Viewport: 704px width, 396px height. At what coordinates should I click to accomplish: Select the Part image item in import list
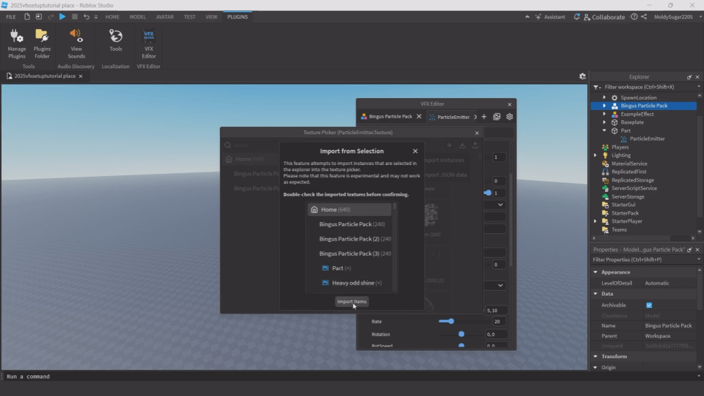click(337, 268)
